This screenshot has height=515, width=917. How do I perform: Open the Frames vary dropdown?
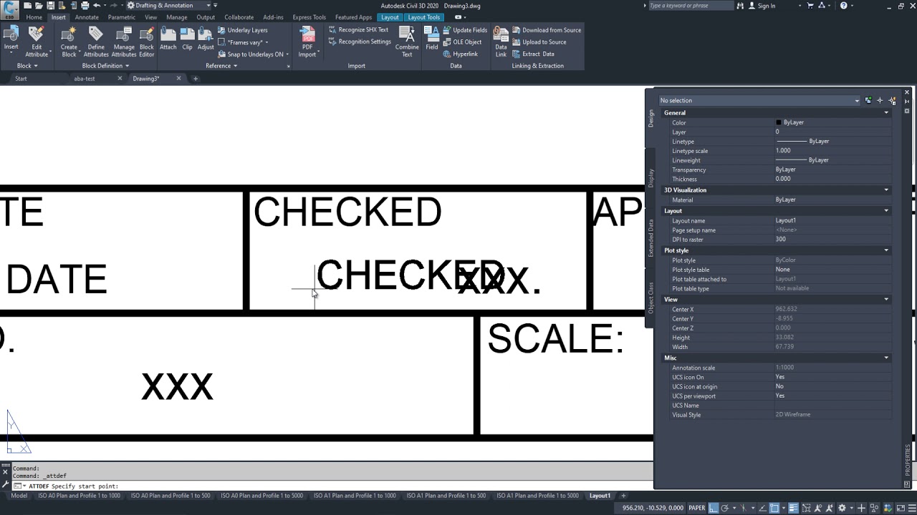coord(244,42)
